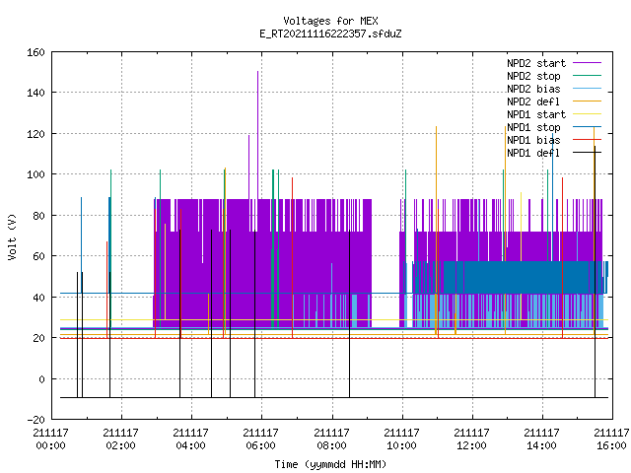Click the "NPD1 defl" legend label
Screen dimensions: 631x473
pyautogui.click(x=533, y=154)
